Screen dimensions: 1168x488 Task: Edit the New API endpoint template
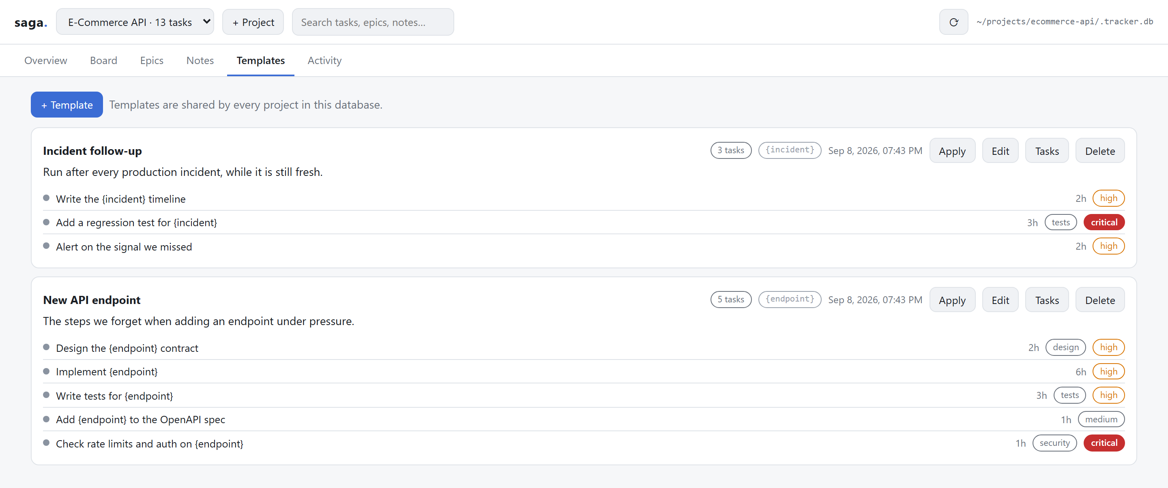pos(1000,300)
